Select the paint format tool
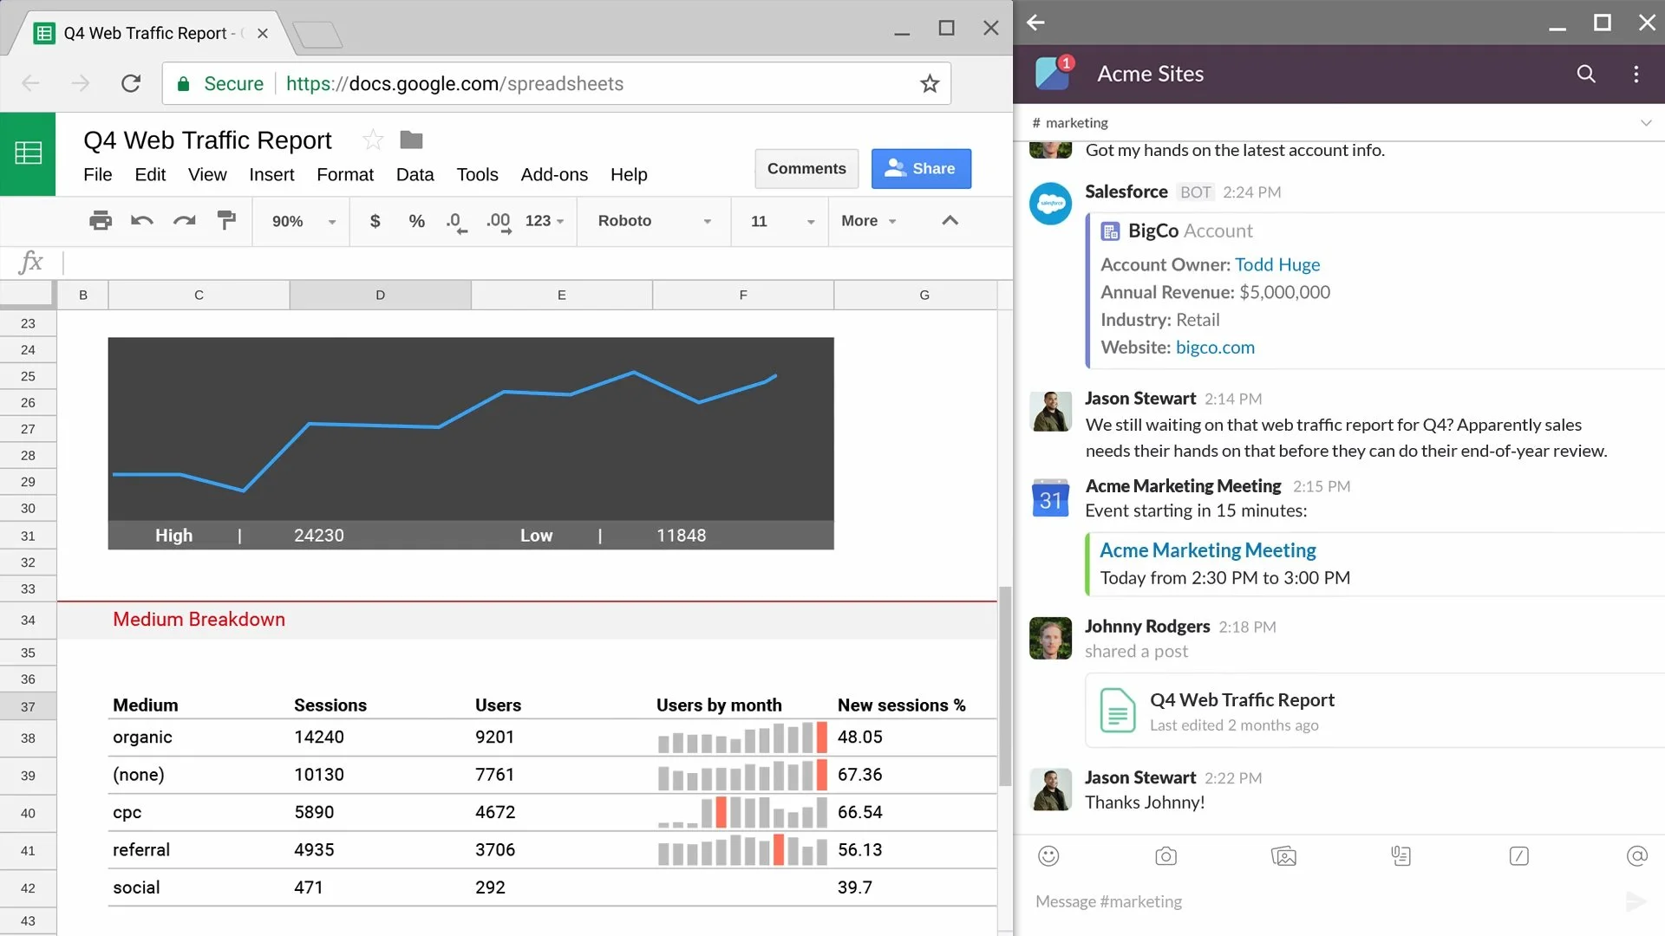The height and width of the screenshot is (936, 1665). pos(226,221)
